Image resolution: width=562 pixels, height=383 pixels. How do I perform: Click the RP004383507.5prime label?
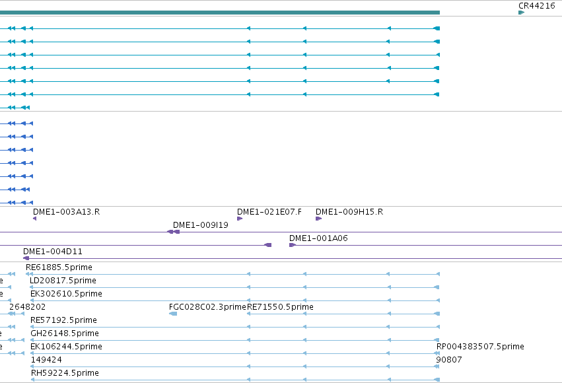click(480, 347)
